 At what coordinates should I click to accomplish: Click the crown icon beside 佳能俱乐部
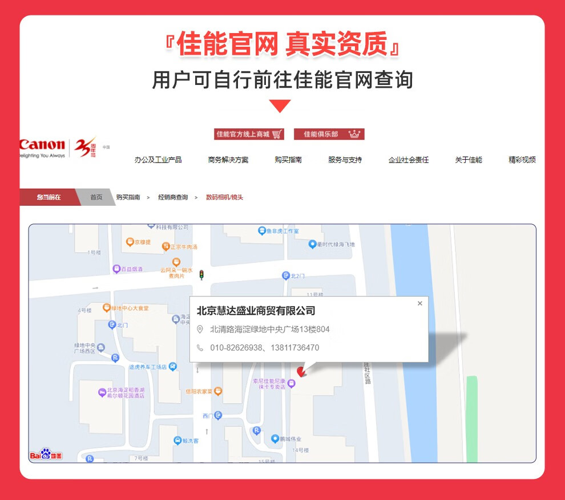point(354,134)
